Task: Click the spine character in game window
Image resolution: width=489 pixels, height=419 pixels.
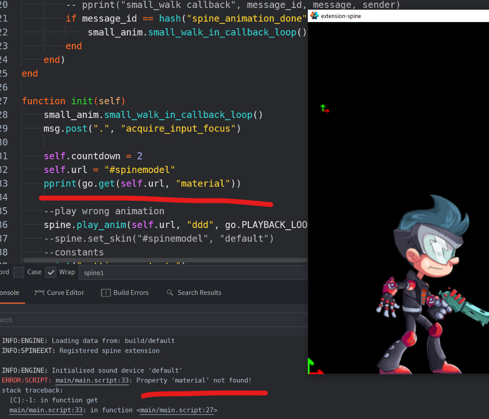Action: 432,284
